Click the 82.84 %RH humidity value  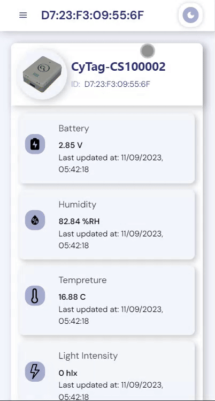click(79, 221)
